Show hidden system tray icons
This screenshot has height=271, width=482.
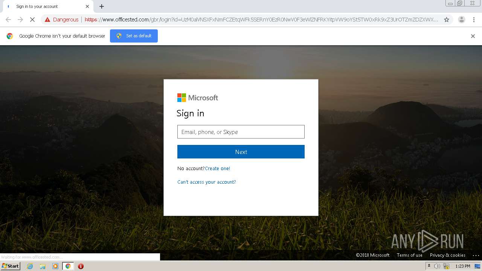[429, 266]
